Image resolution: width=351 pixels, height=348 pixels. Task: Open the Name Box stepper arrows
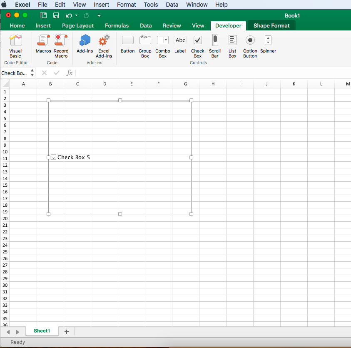[32, 73]
